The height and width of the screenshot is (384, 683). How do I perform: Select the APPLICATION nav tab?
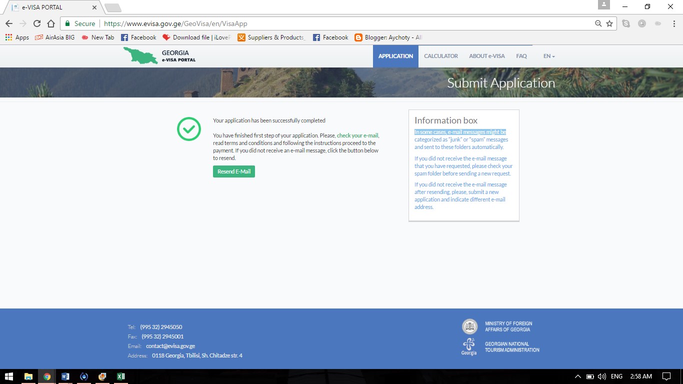(395, 56)
